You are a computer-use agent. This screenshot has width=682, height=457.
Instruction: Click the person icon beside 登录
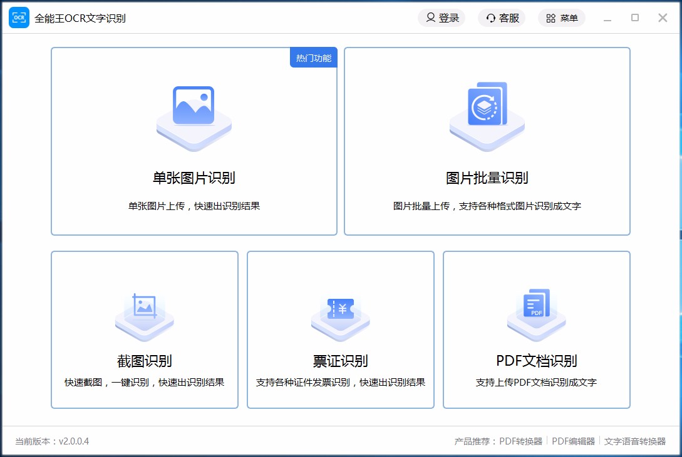click(x=430, y=18)
